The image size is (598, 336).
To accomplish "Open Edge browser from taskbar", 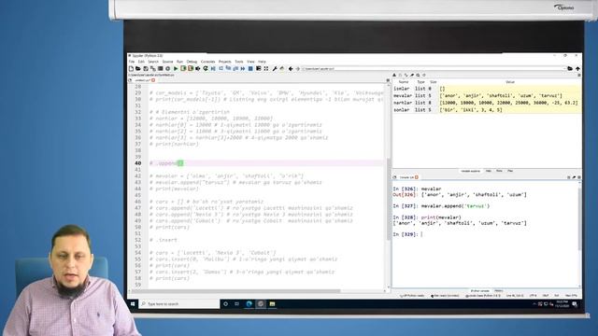I will click(x=249, y=304).
